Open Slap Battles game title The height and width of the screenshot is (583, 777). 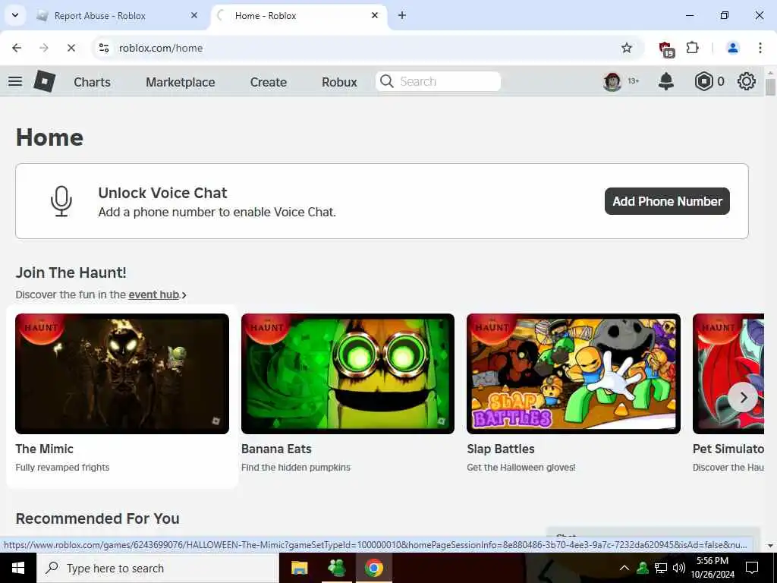pyautogui.click(x=501, y=449)
